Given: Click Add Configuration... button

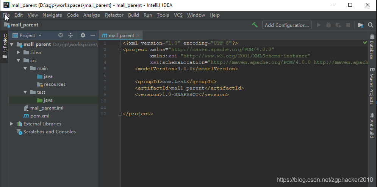Looking at the screenshot, I should point(287,25).
